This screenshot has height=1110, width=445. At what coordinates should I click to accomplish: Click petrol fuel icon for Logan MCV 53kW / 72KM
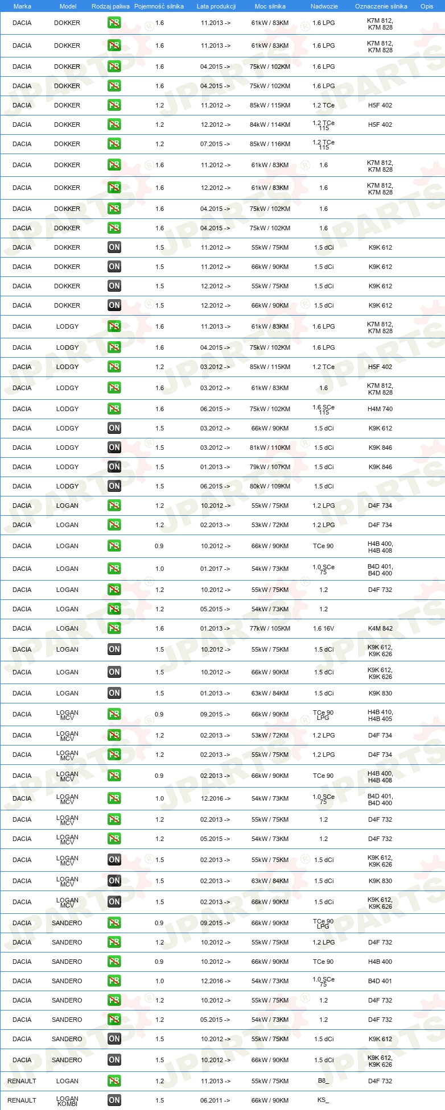114,735
